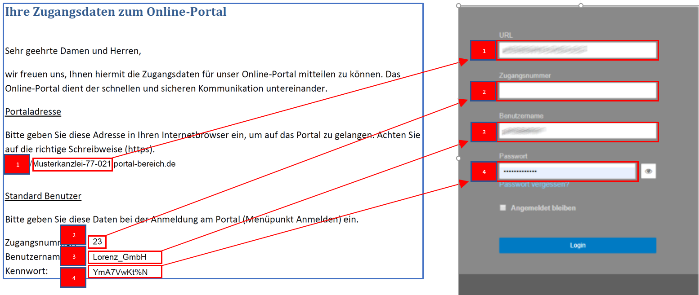Click the heading Ihre Zugangsdaten zum Online-Portal
Screen dimensions: 699x295
pyautogui.click(x=116, y=12)
